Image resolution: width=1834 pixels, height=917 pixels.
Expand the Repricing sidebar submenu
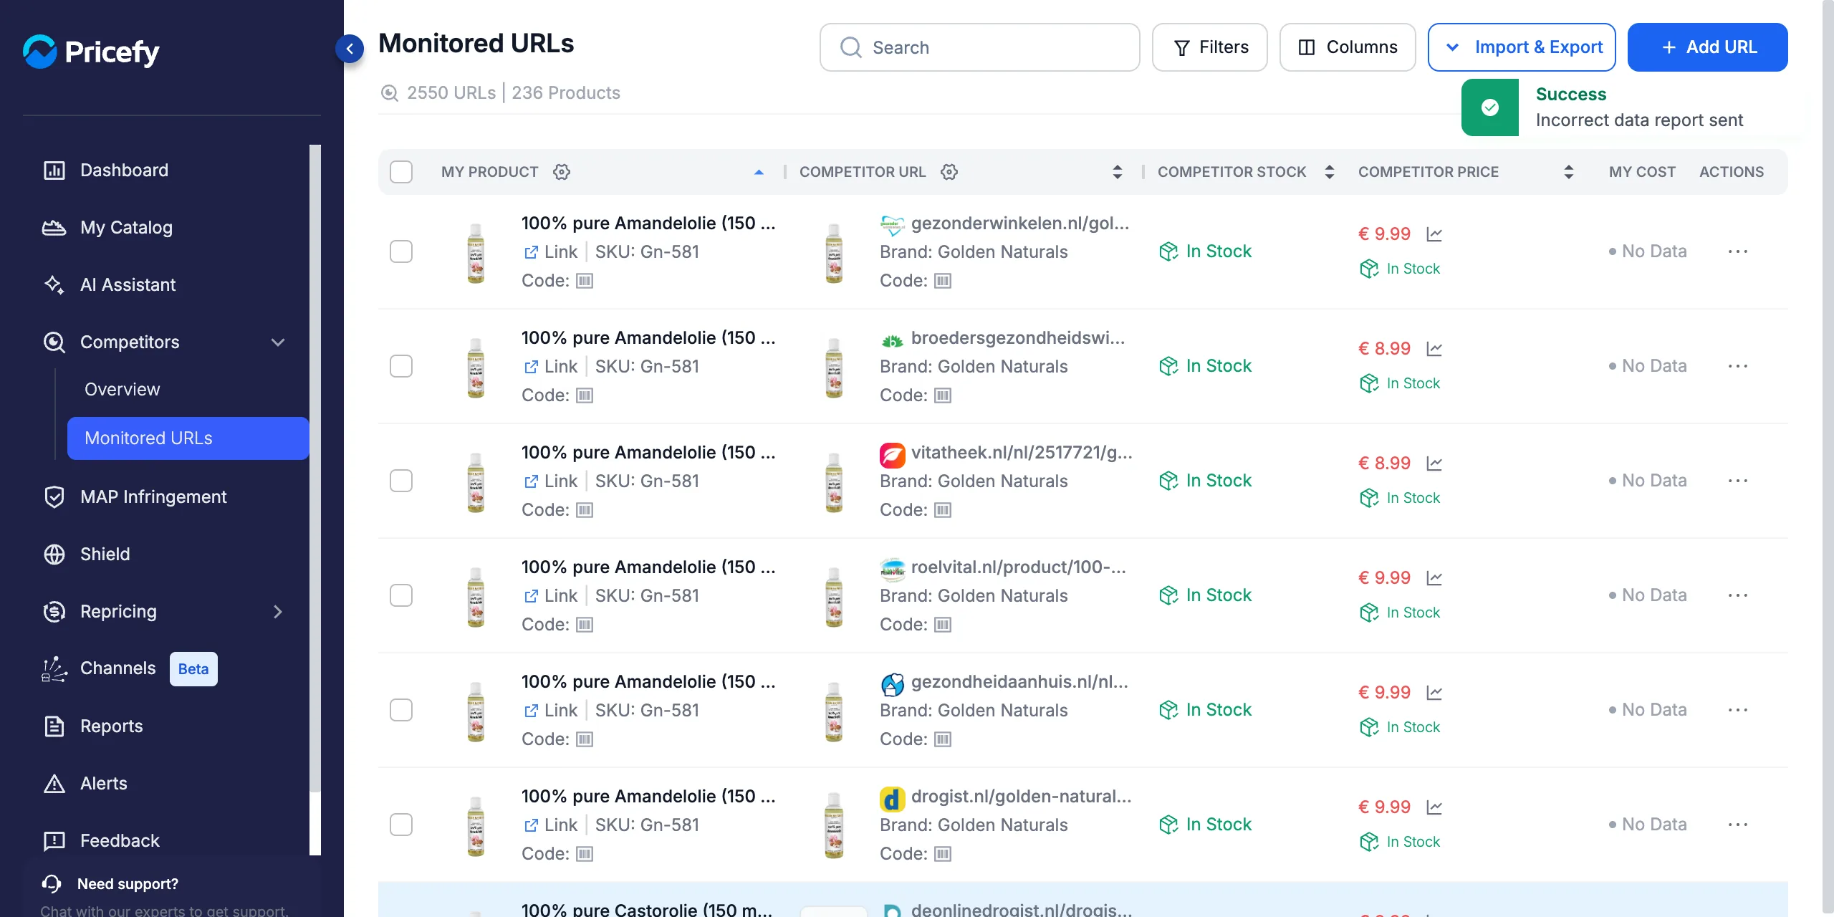pyautogui.click(x=278, y=612)
